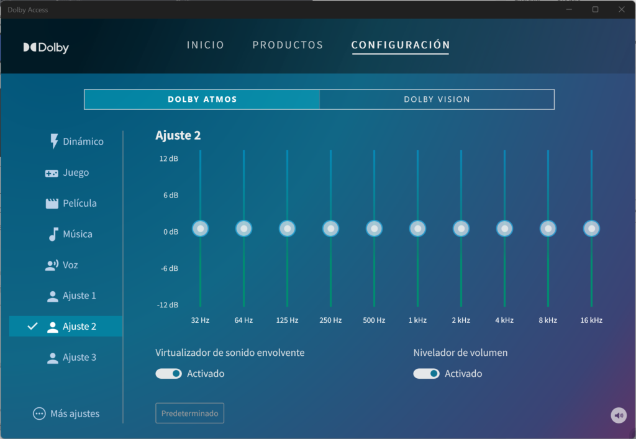The image size is (636, 439).
Task: Switch to the DOLBY ATMOS tab
Action: tap(202, 99)
